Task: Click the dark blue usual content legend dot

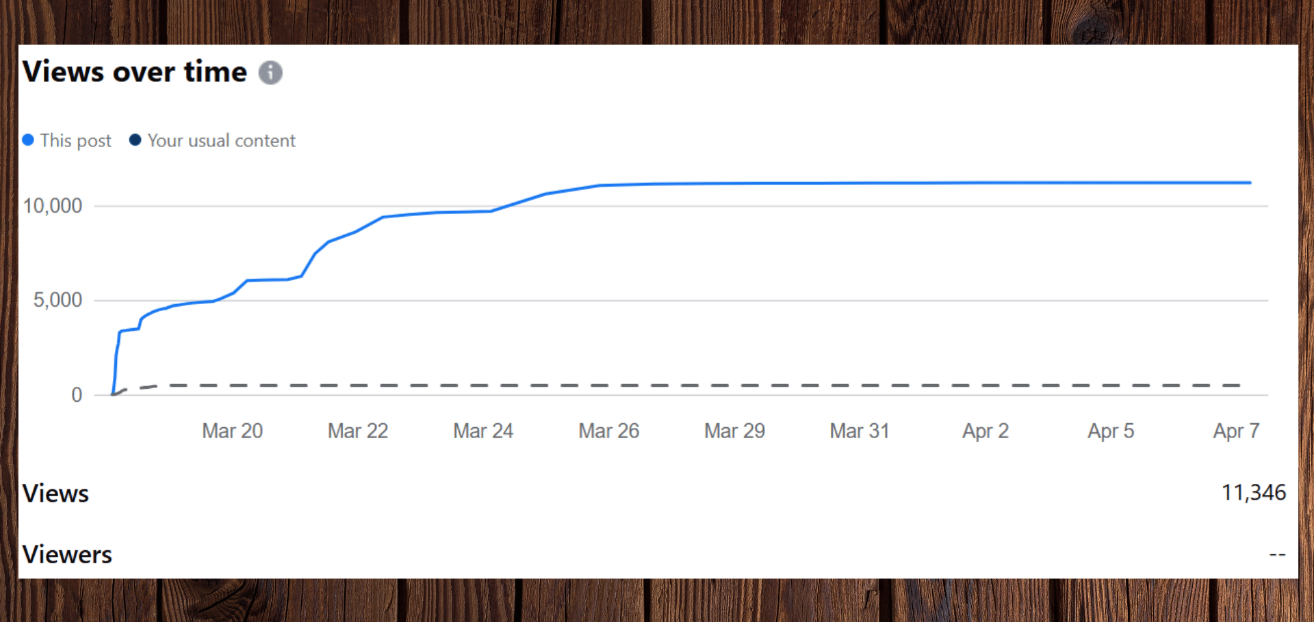Action: [135, 140]
